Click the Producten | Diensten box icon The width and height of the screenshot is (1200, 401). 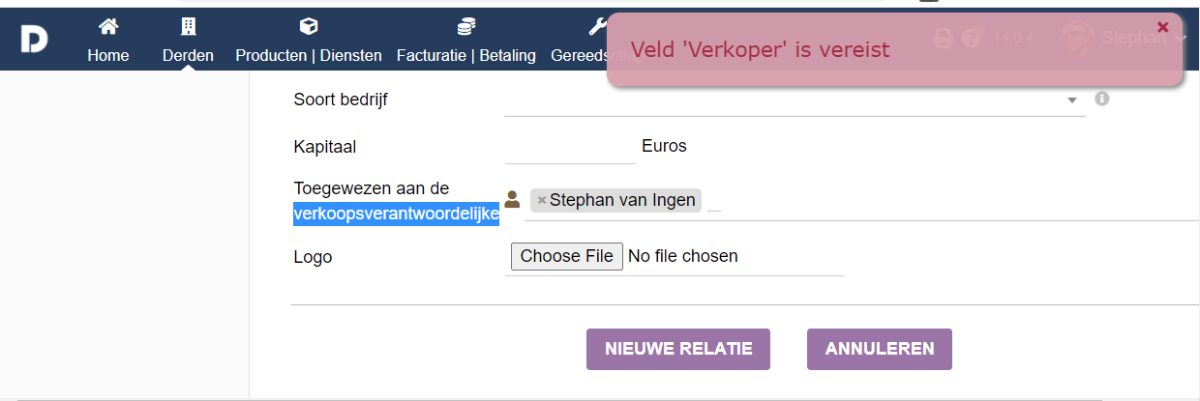point(309,26)
